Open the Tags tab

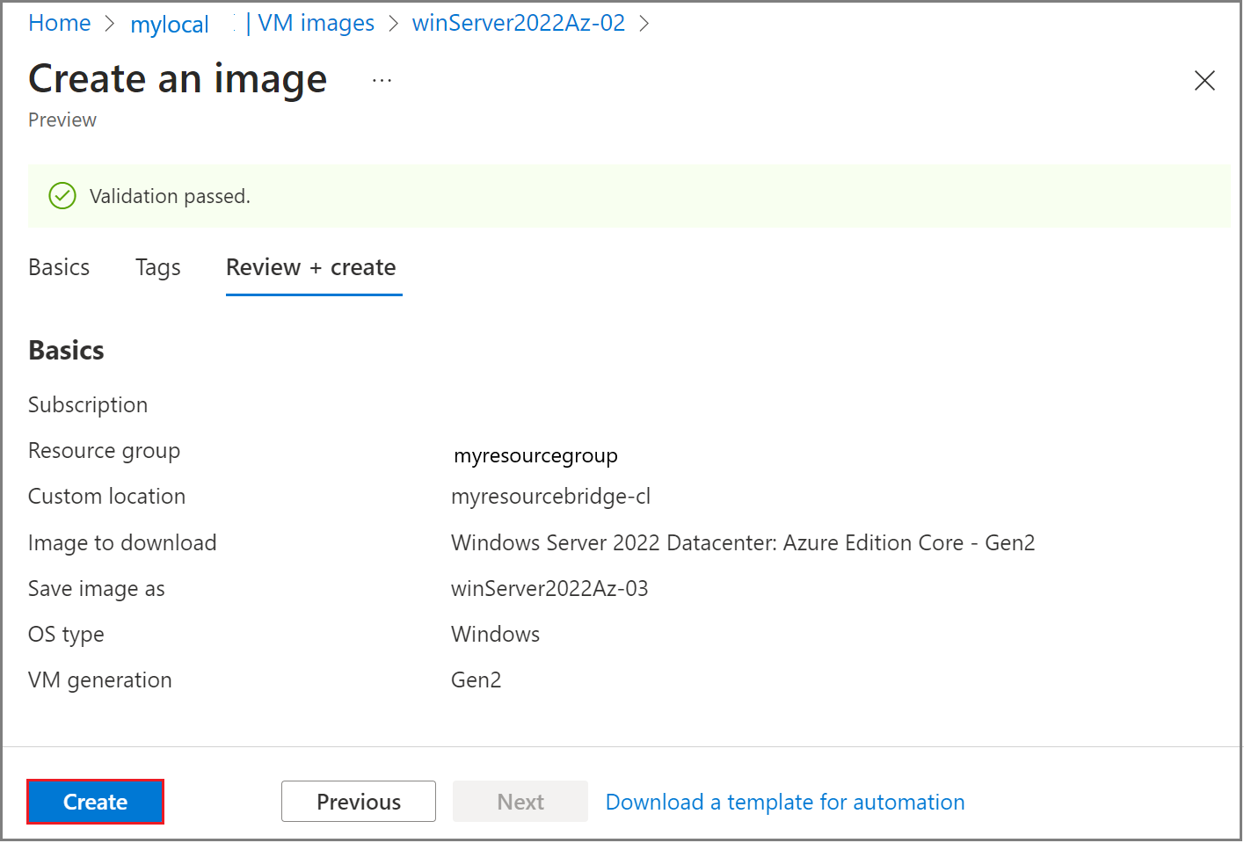click(x=157, y=267)
